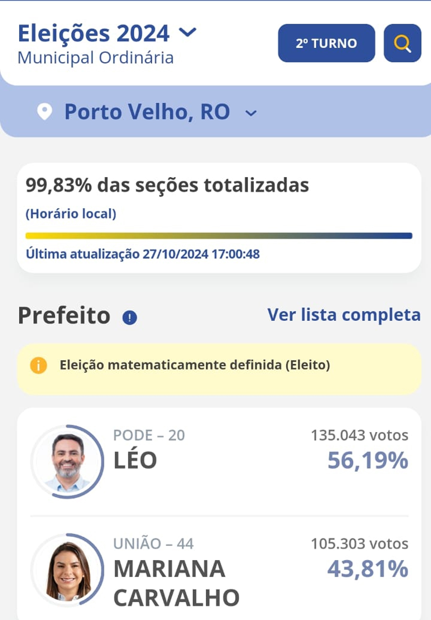Viewport: 431px width, 620px height.
Task: Open the magnifying glass search button
Action: click(402, 43)
